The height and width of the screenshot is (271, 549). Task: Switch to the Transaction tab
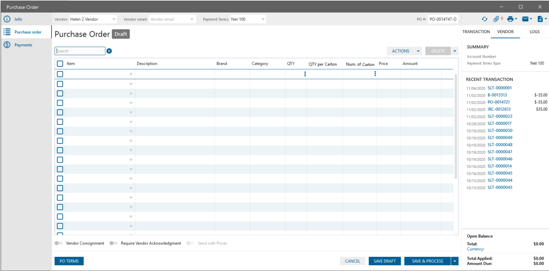pyautogui.click(x=476, y=32)
